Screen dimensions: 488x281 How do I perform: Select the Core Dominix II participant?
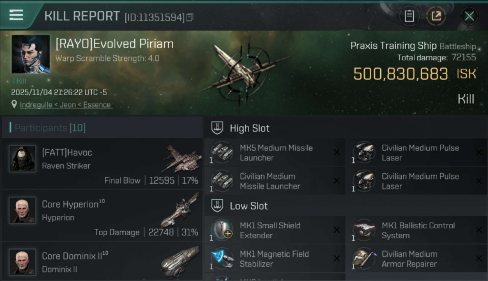[x=101, y=262]
